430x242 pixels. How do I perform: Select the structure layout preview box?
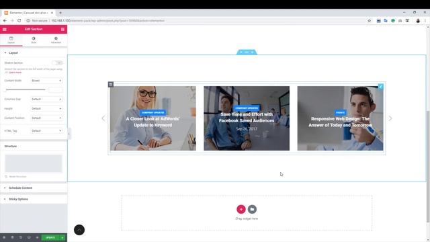(34, 163)
